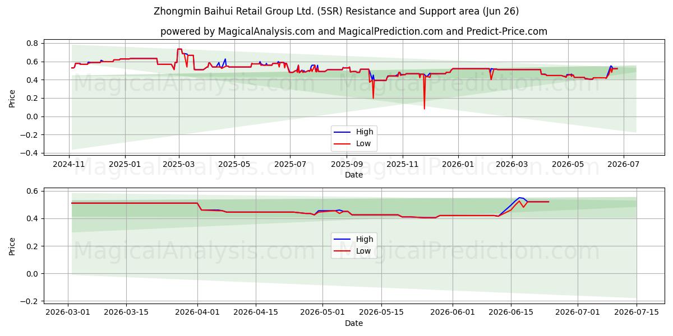Click the 2026-04-15 tick label
Image resolution: width=673 pixels, height=336 pixels.
click(256, 312)
